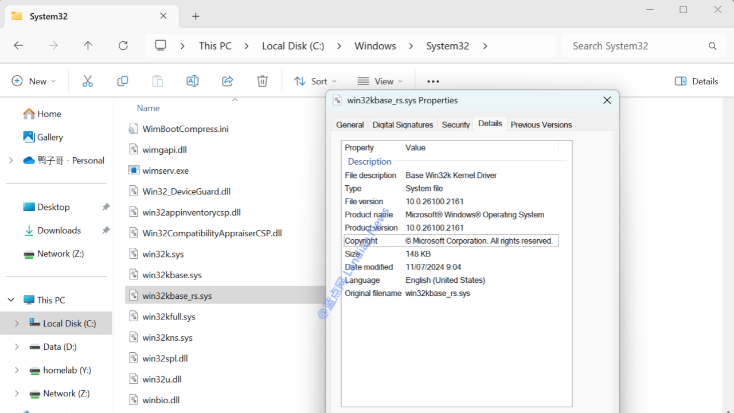
Task: Open the New item dropdown
Action: click(x=34, y=81)
